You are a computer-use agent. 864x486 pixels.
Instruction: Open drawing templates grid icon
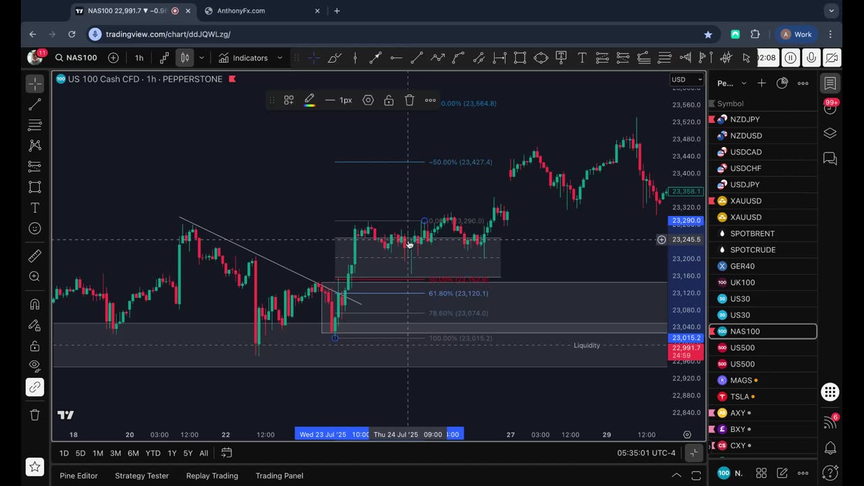pos(289,100)
